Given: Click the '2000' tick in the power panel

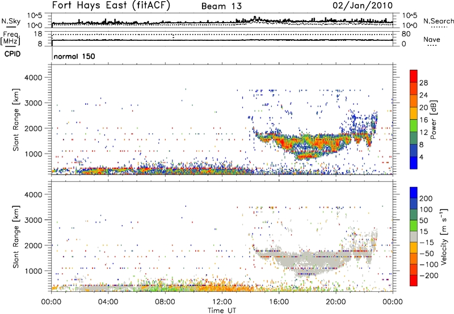Looking at the screenshot, I should point(33,128).
